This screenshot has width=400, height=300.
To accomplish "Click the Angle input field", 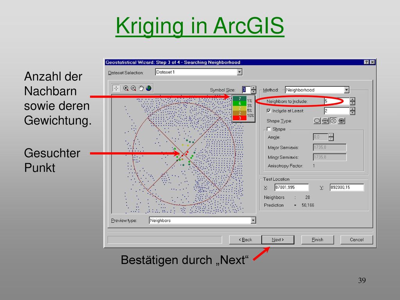I will coord(321,137).
